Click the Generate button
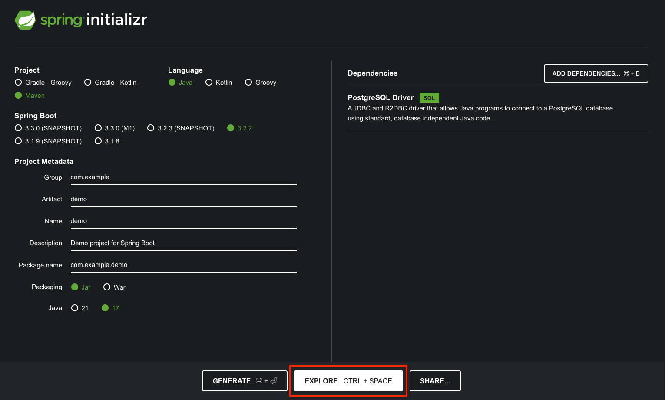 [244, 380]
